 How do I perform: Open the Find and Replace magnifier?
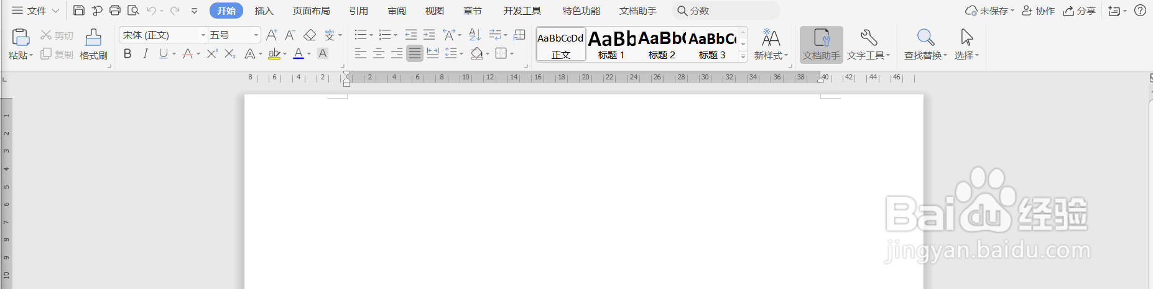click(x=926, y=38)
